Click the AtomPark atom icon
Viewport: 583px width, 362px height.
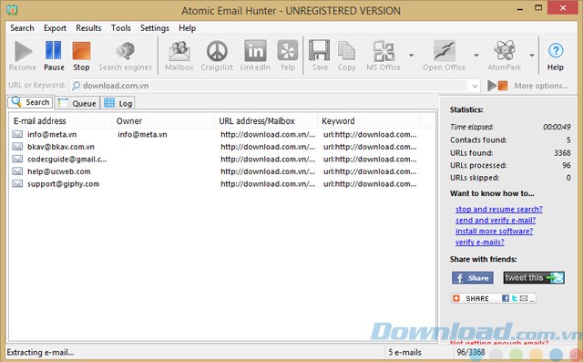(x=504, y=51)
